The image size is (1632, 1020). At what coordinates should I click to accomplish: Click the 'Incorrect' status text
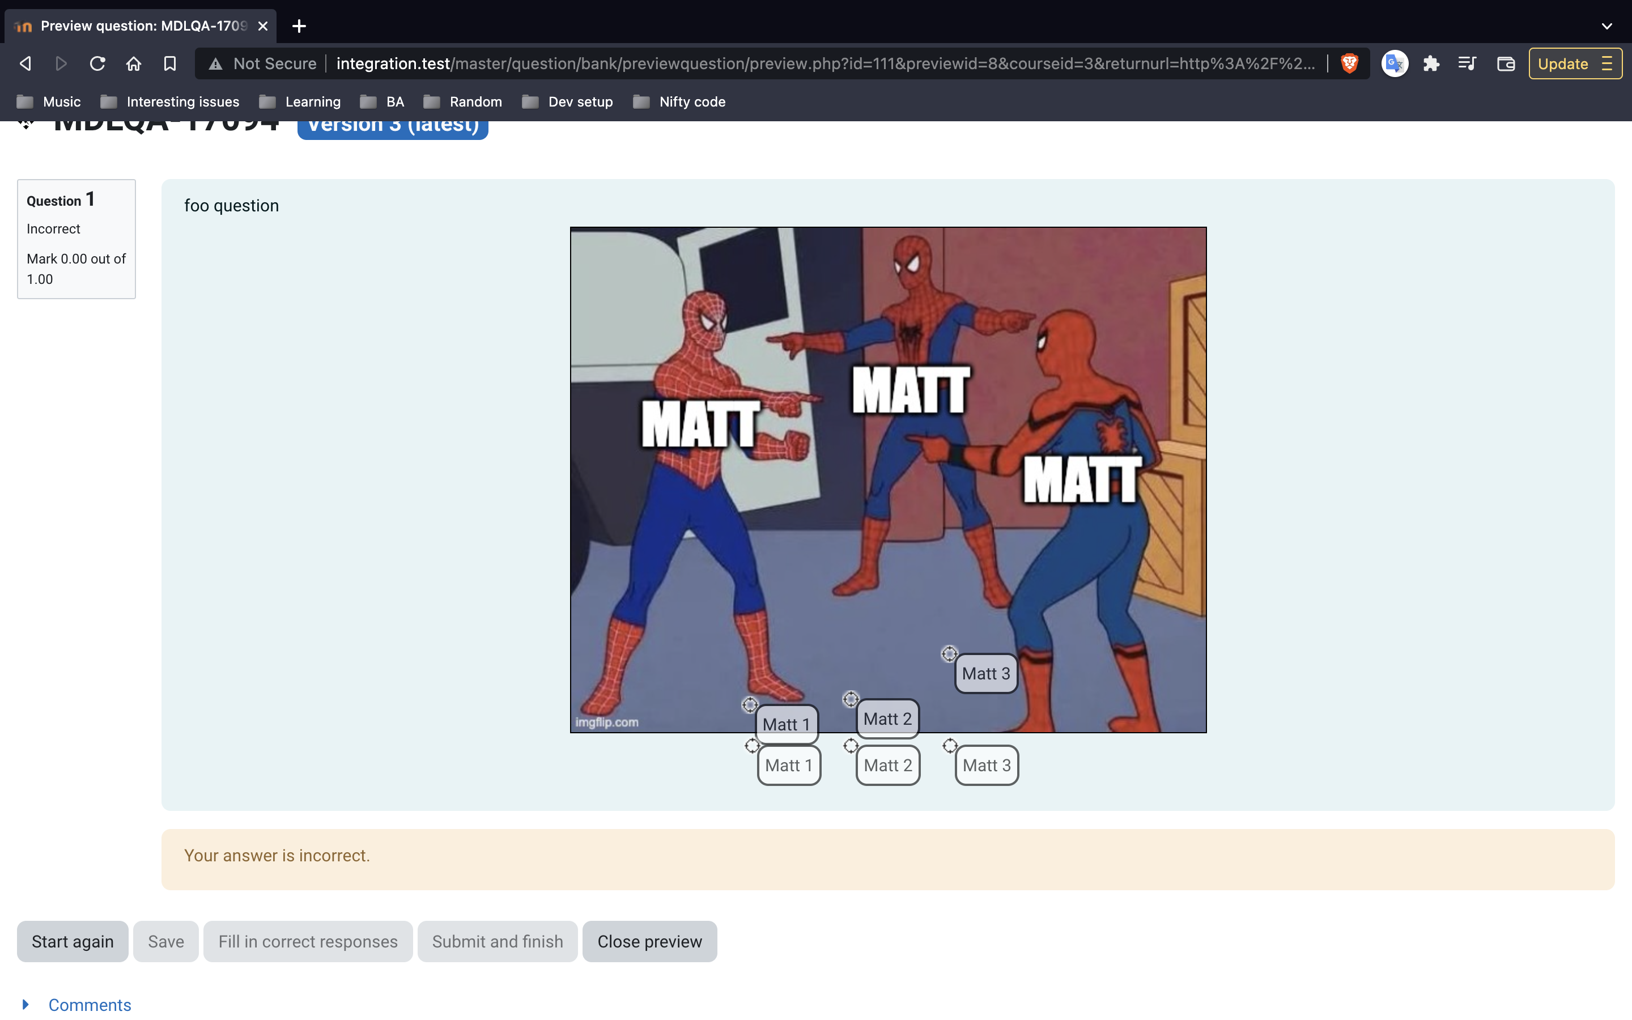(x=53, y=229)
